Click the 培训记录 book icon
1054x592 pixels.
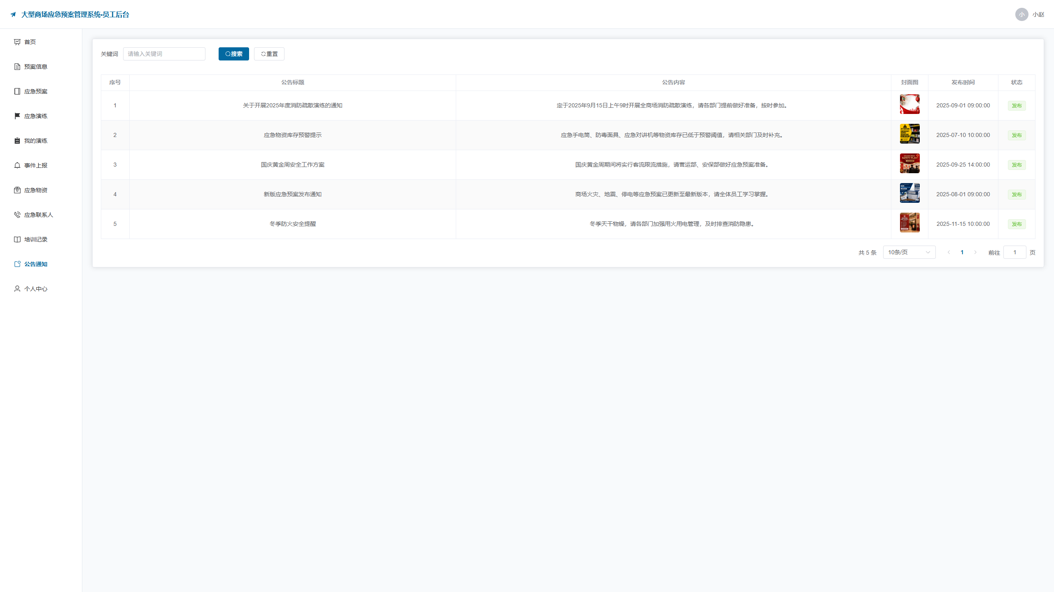click(x=17, y=239)
